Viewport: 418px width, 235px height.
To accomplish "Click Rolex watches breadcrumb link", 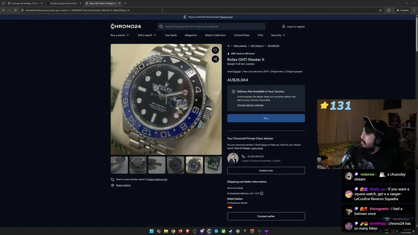I will tap(240, 46).
